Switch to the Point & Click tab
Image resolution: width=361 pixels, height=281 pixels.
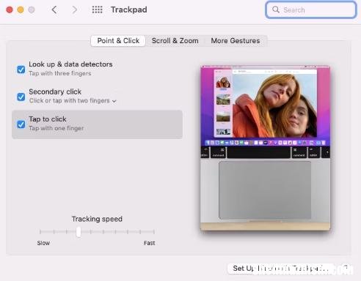tap(118, 41)
